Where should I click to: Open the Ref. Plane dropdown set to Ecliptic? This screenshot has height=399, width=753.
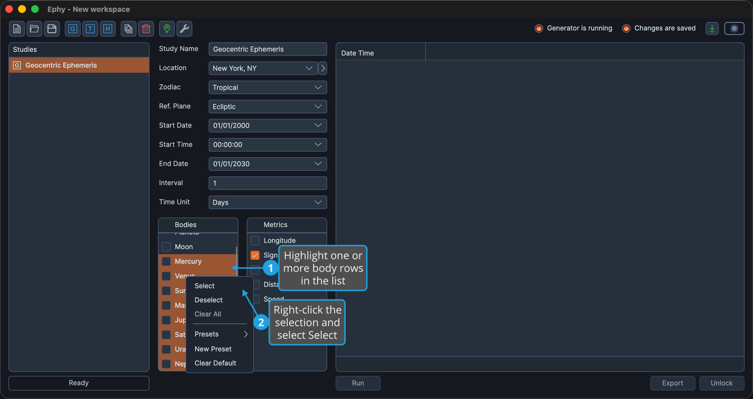point(268,107)
